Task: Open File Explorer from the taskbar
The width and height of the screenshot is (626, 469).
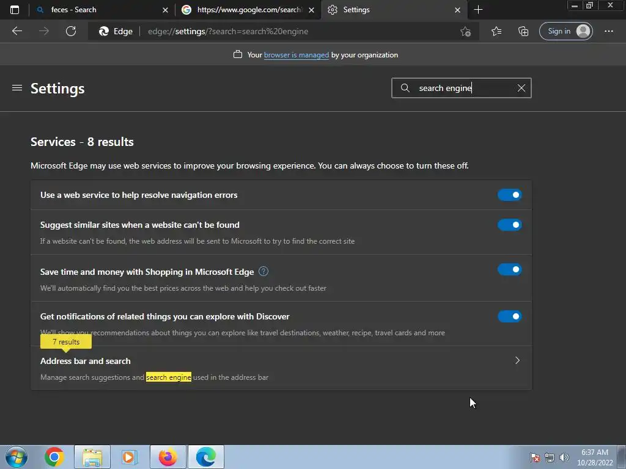Action: coord(92,457)
